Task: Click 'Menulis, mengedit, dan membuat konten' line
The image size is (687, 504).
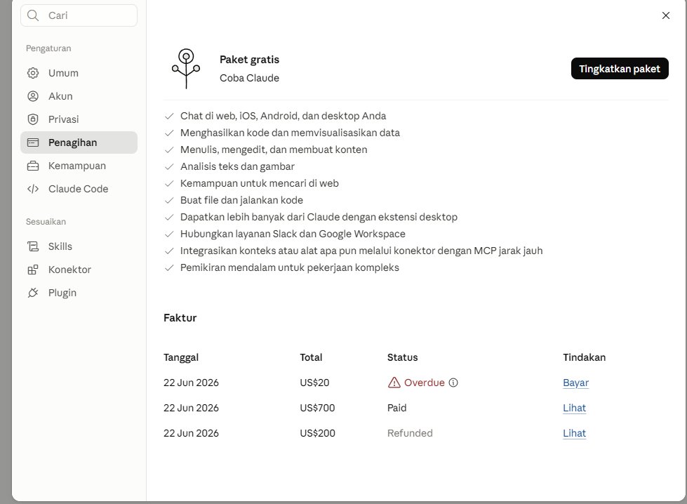Action: pyautogui.click(x=274, y=150)
